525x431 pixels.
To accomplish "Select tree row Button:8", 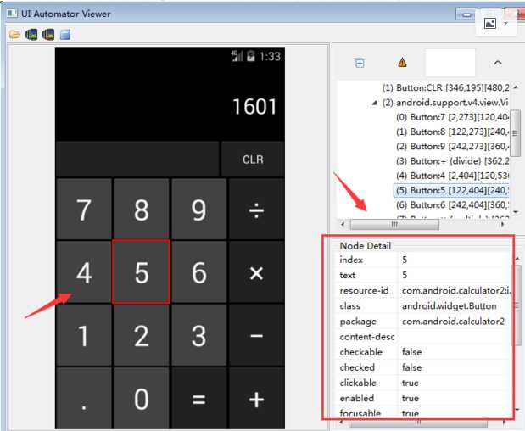I will click(x=452, y=132).
